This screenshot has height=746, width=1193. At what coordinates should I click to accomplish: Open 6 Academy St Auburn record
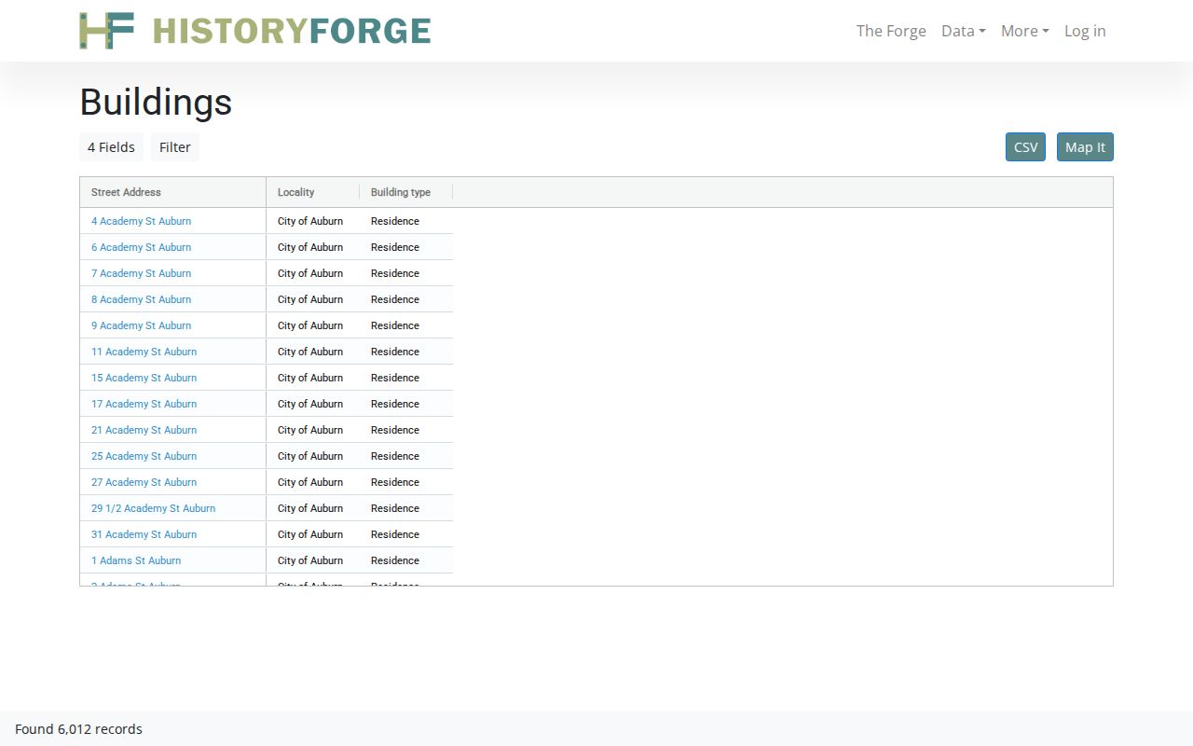(141, 247)
